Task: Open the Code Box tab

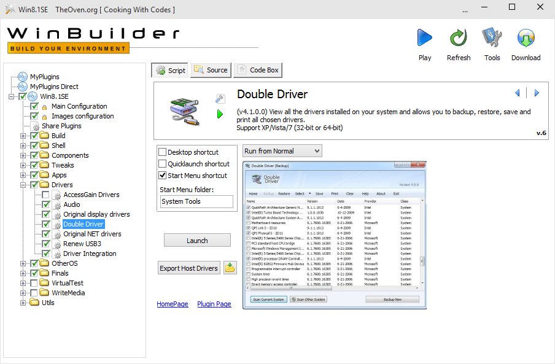Action: (258, 70)
